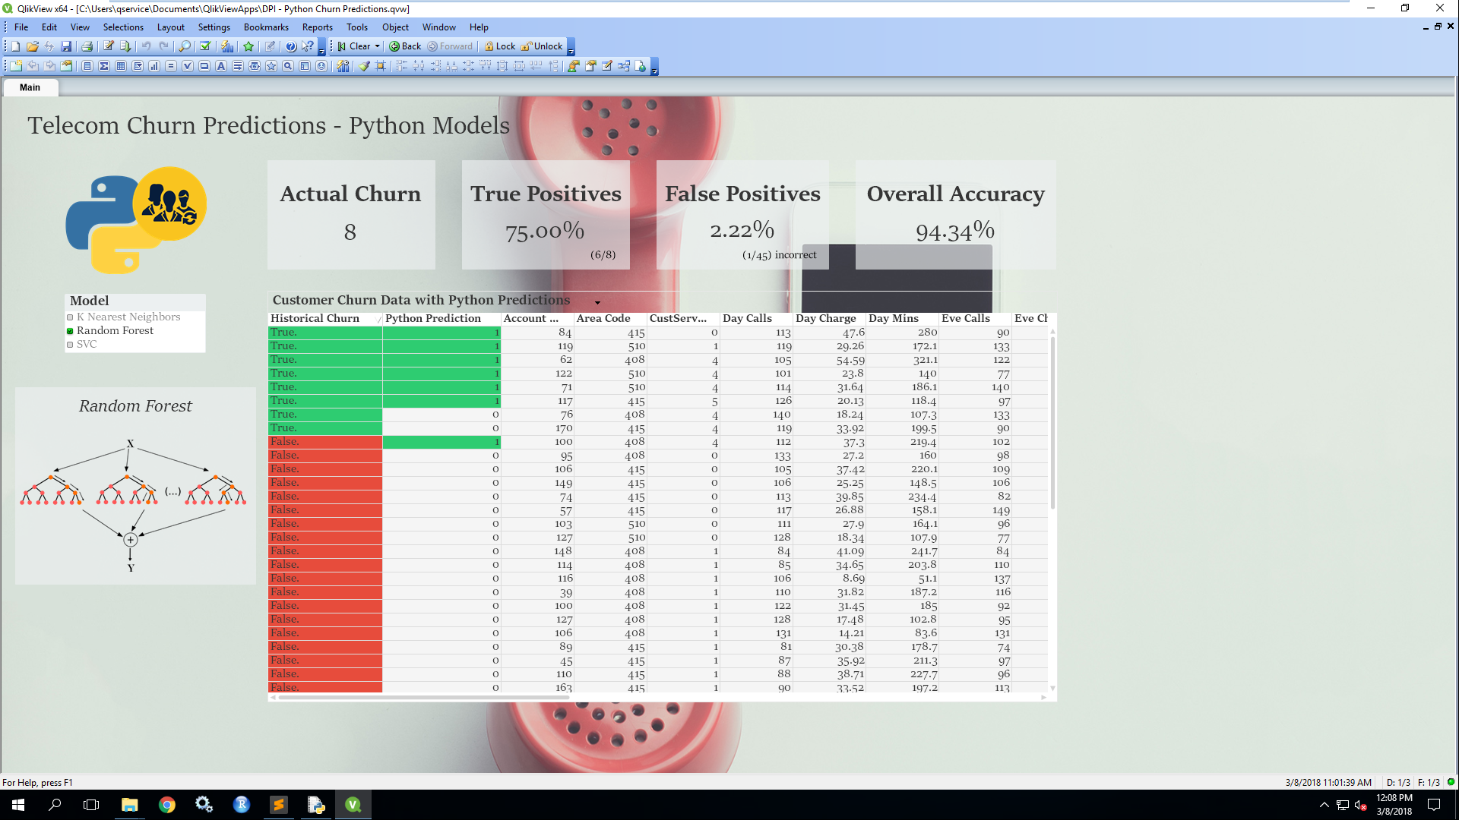Viewport: 1459px width, 820px height.
Task: Expand the Customer Churn table title dropdown
Action: 597,302
